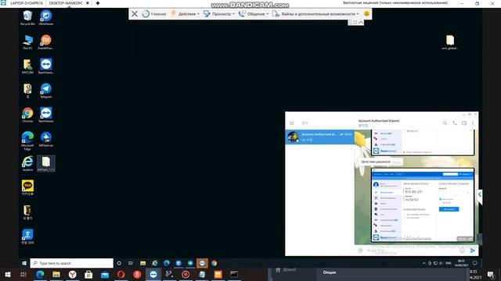The image size is (501, 281).
Task: Open the Internet Explorer desktop icon
Action: 27,163
